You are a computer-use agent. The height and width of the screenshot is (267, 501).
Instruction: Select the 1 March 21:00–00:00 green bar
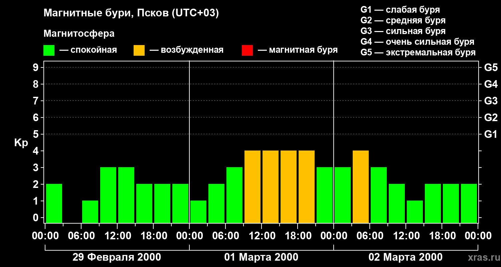[325, 195]
